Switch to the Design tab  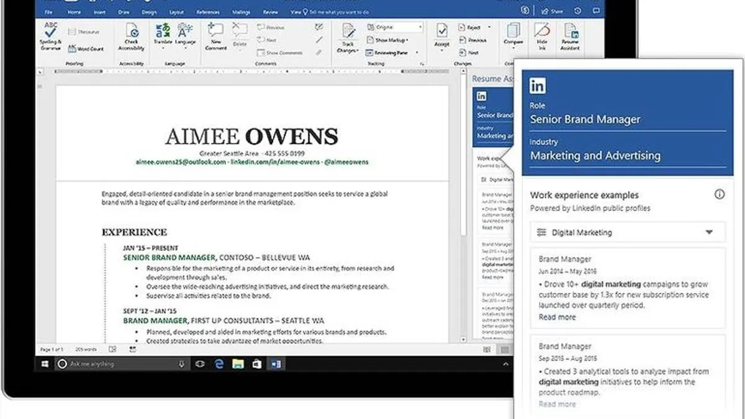click(x=149, y=12)
